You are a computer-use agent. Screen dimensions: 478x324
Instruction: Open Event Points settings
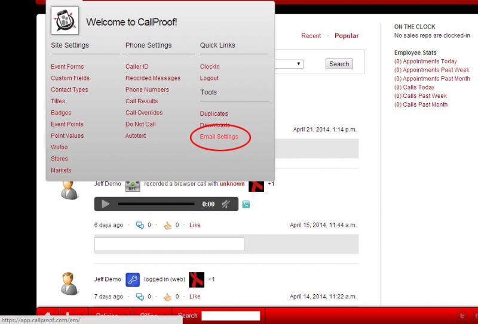(67, 124)
